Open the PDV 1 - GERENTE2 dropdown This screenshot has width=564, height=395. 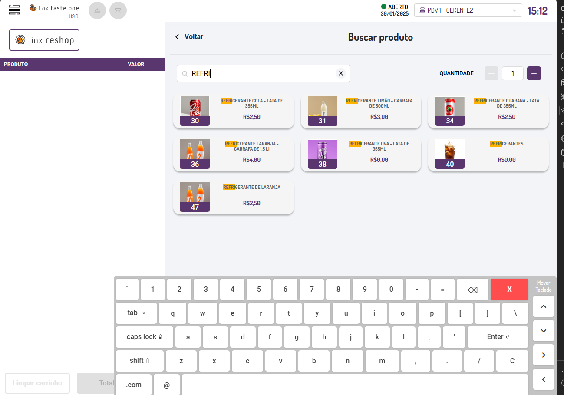coord(468,10)
